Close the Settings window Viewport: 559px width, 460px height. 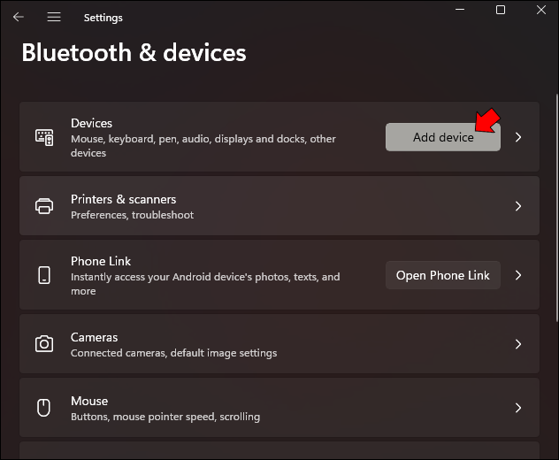[541, 11]
